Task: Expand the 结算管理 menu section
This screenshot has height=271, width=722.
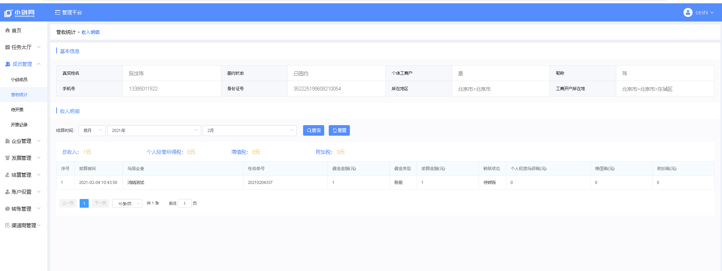Action: point(38,175)
